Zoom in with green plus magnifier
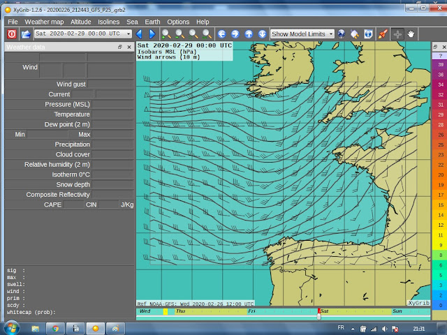The width and height of the screenshot is (447, 335). pos(166,33)
